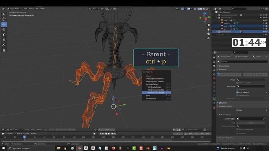Open the Windows Start menu
Viewport: 269px width, 151px height.
[3, 148]
